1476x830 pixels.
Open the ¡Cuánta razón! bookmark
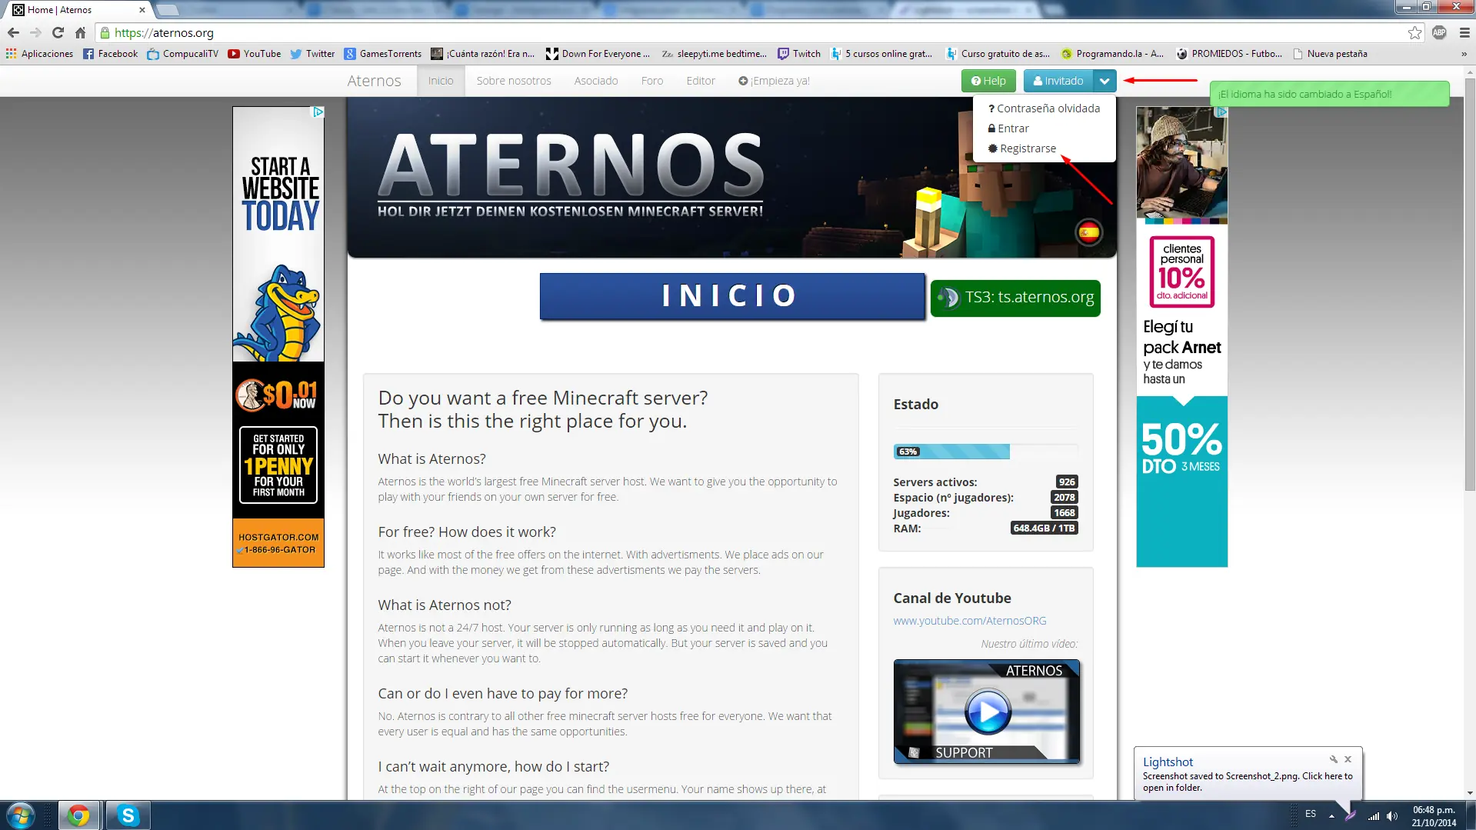click(x=482, y=54)
